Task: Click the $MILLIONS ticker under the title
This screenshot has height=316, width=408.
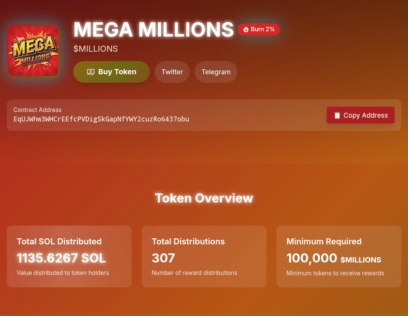Action: tap(96, 49)
